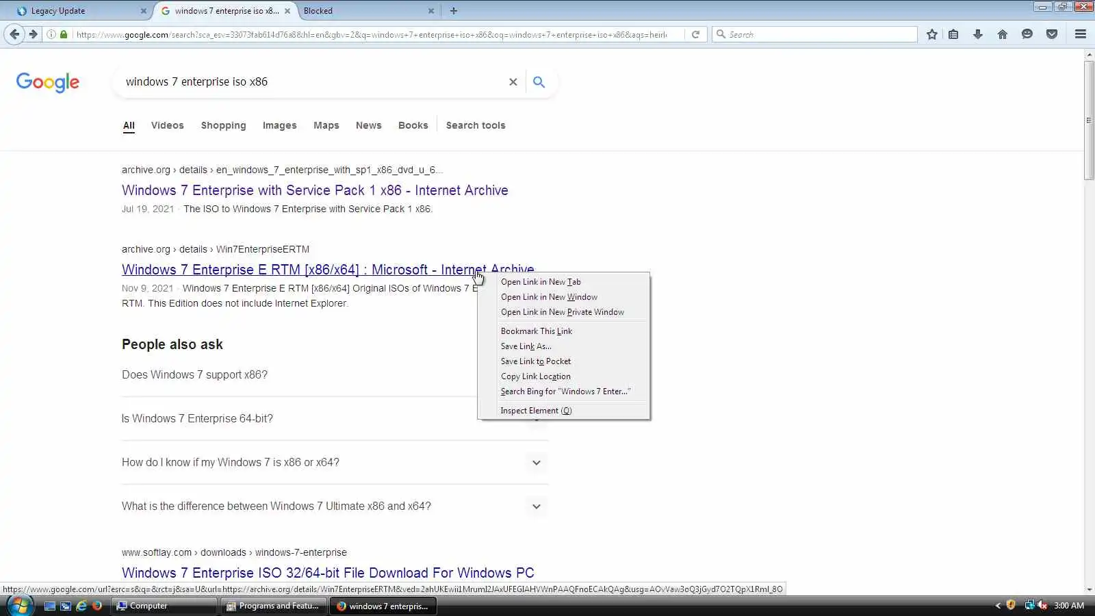Screen dimensions: 1095x616
Task: Open 'Windows 7 Enterprise E RTM' result link
Action: tap(328, 270)
